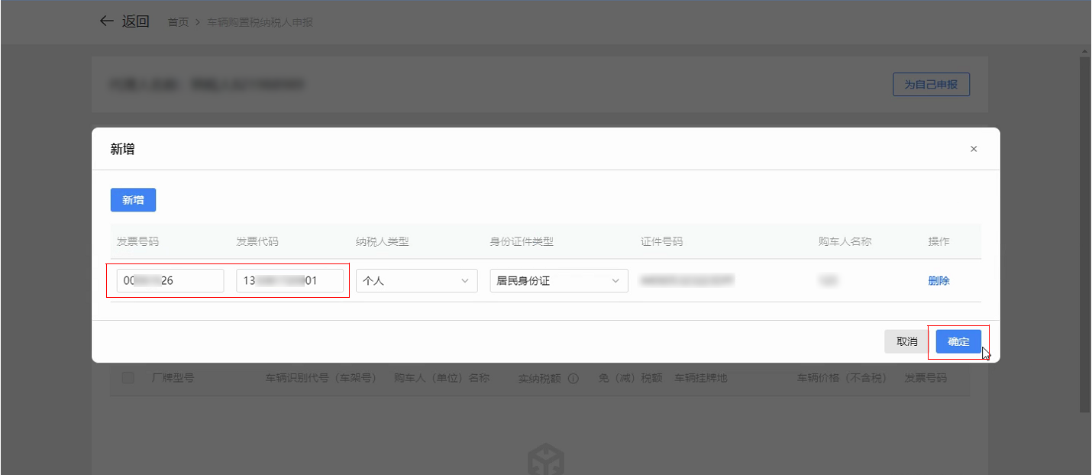Focus the 发票代码 input field
The image size is (1092, 475).
coord(289,281)
